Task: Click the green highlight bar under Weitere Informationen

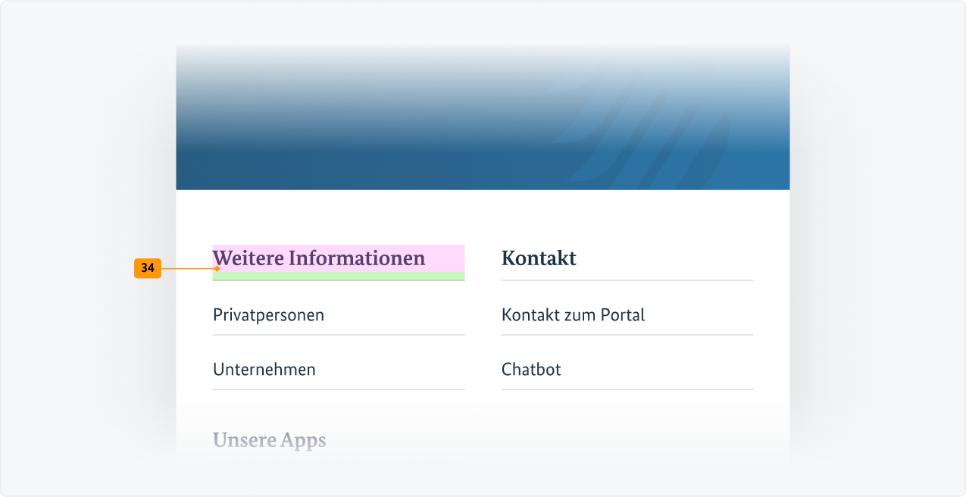Action: coord(338,278)
